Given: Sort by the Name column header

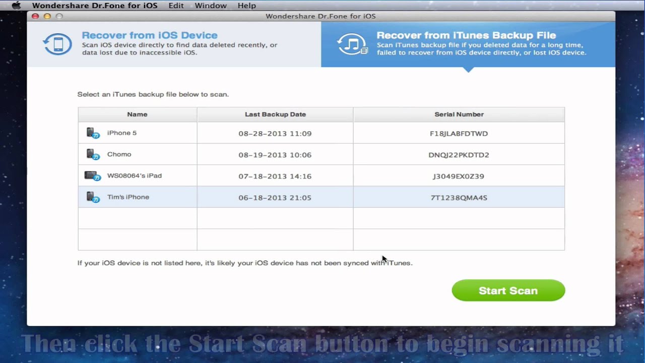Looking at the screenshot, I should point(137,114).
